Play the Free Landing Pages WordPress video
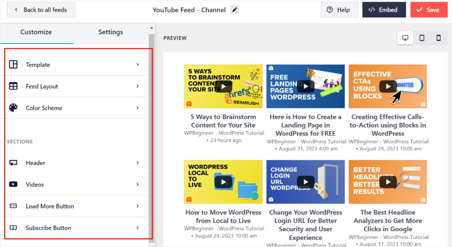The width and height of the screenshot is (452, 247). tap(306, 86)
